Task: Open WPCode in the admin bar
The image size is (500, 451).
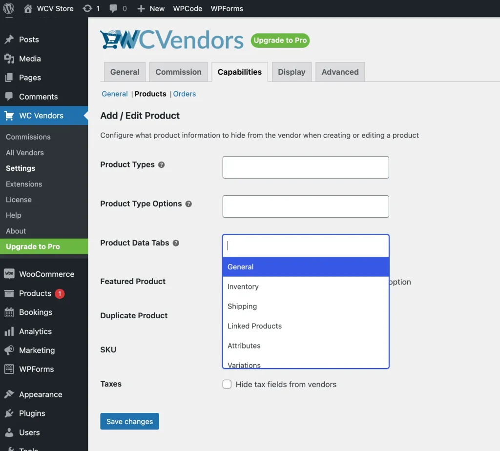Action: [x=187, y=9]
